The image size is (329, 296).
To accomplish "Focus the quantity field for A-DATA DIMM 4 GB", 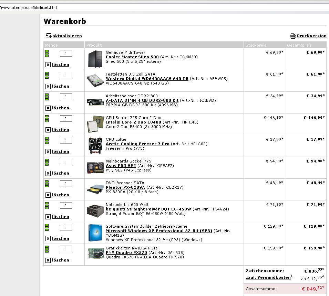I will [x=66, y=97].
